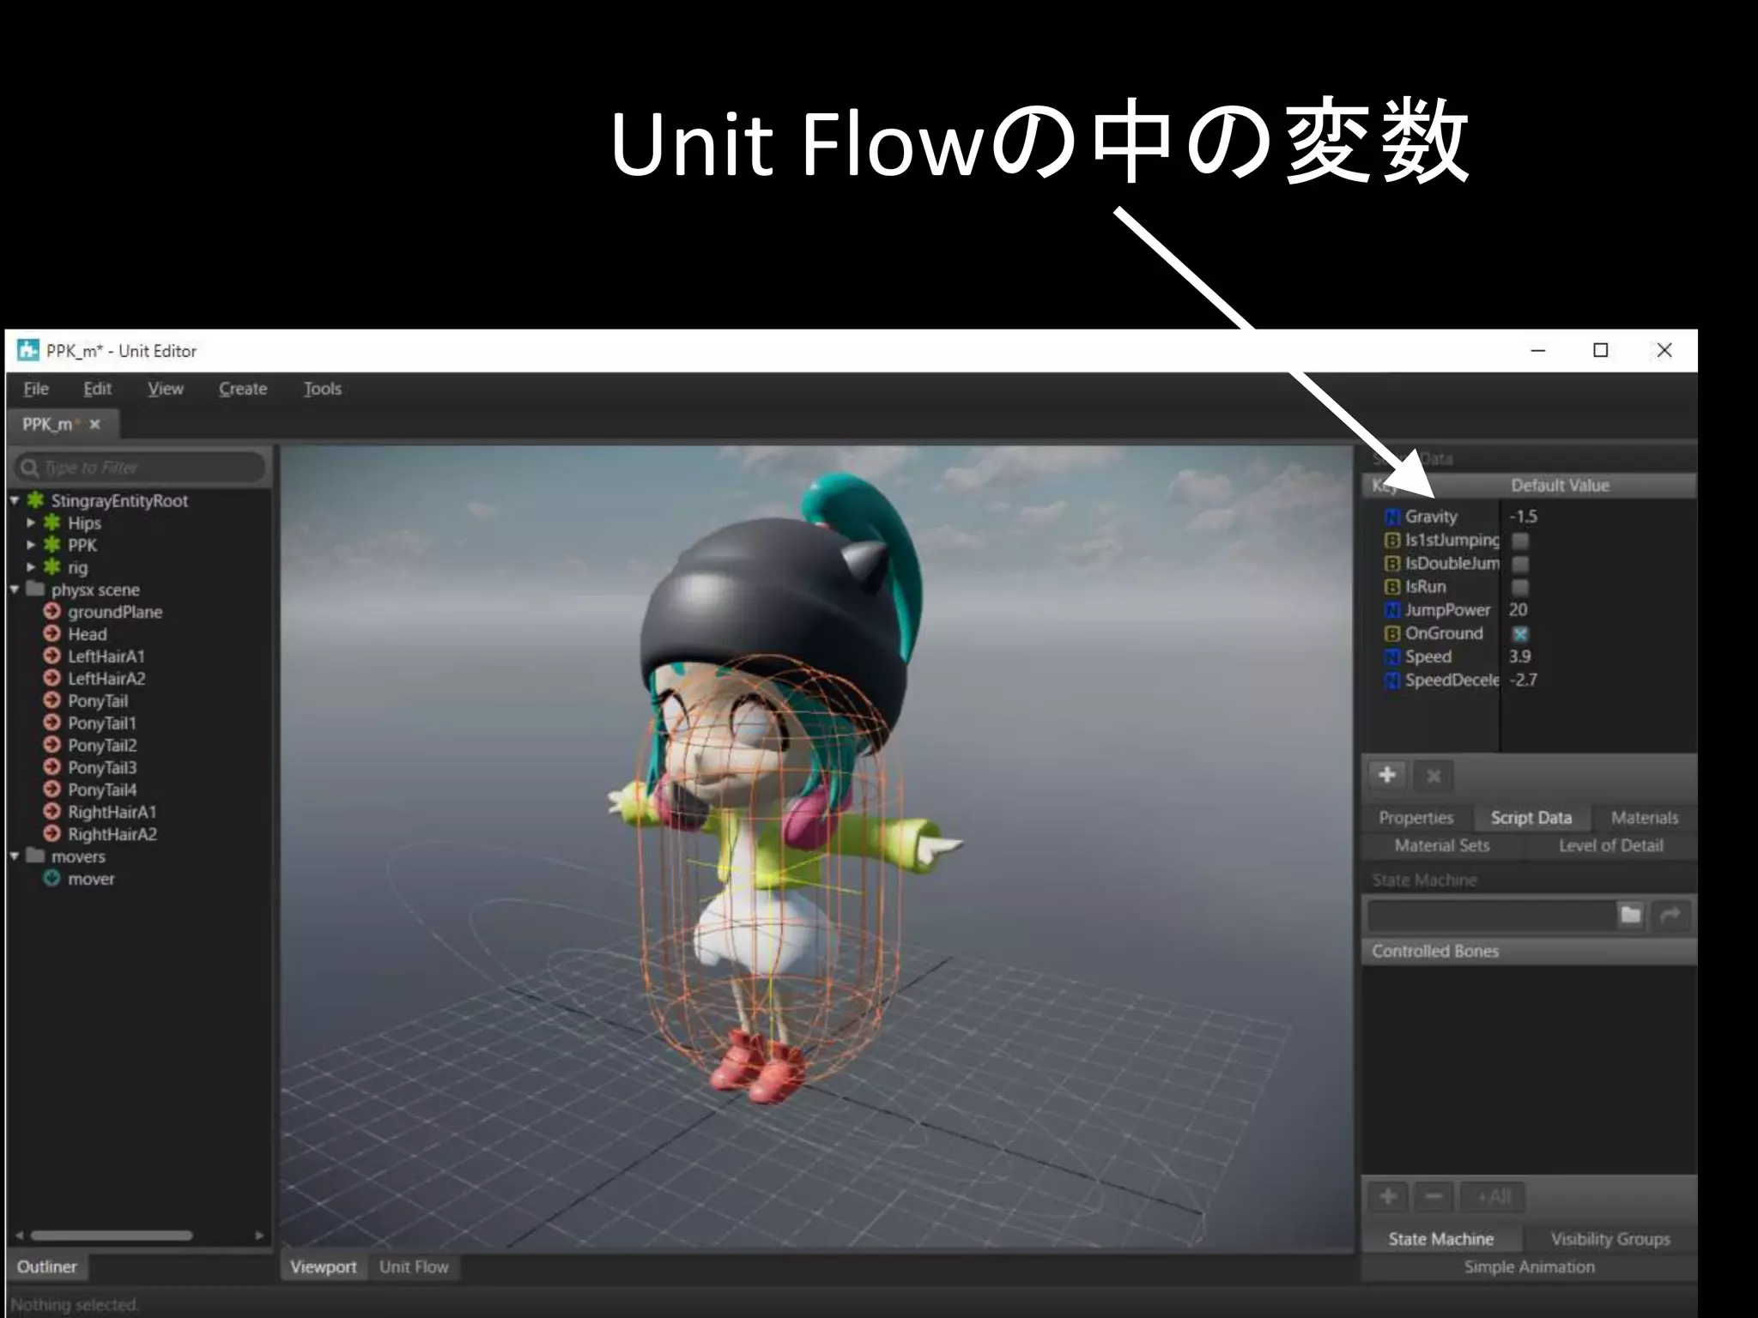Click the search magnifier icon in filter box

pos(30,468)
